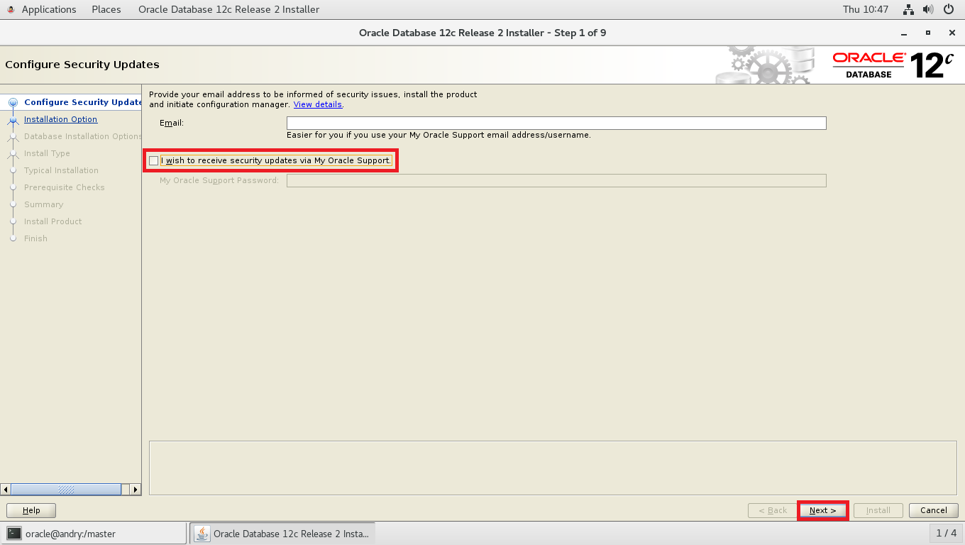The width and height of the screenshot is (965, 545).
Task: Click the Next button
Action: click(822, 510)
